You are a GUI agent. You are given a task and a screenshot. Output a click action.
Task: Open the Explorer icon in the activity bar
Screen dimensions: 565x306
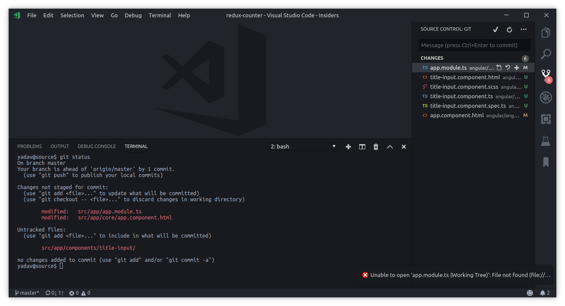tap(546, 32)
